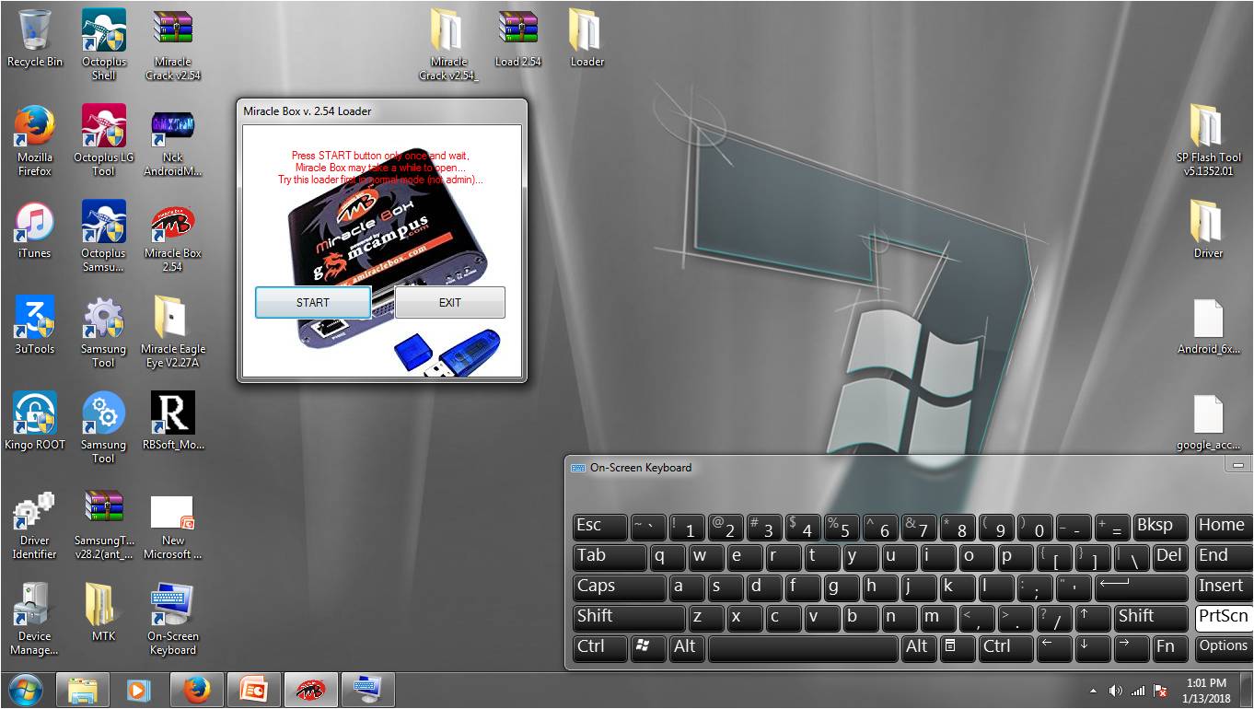The width and height of the screenshot is (1254, 709).
Task: Click the Enter arrow key on keyboard
Action: click(1142, 587)
